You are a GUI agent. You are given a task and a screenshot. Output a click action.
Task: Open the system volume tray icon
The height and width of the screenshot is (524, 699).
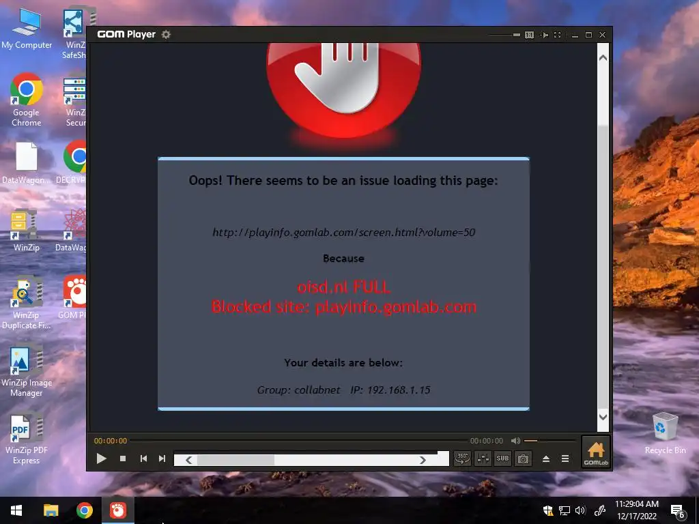click(x=580, y=510)
